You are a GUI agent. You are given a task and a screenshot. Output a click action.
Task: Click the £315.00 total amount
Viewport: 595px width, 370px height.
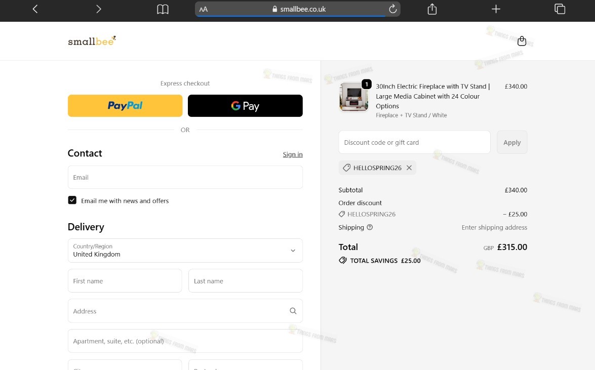[x=512, y=247]
